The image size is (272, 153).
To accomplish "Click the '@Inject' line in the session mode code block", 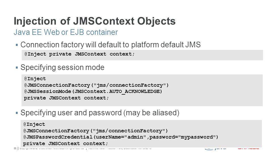I will pyautogui.click(x=35, y=79).
